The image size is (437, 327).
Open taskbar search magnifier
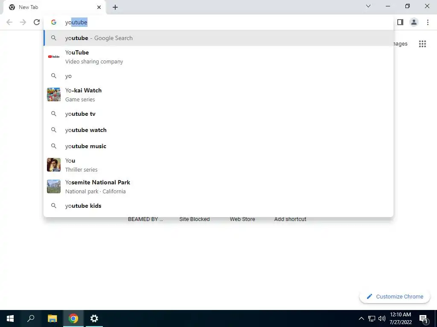(x=31, y=318)
